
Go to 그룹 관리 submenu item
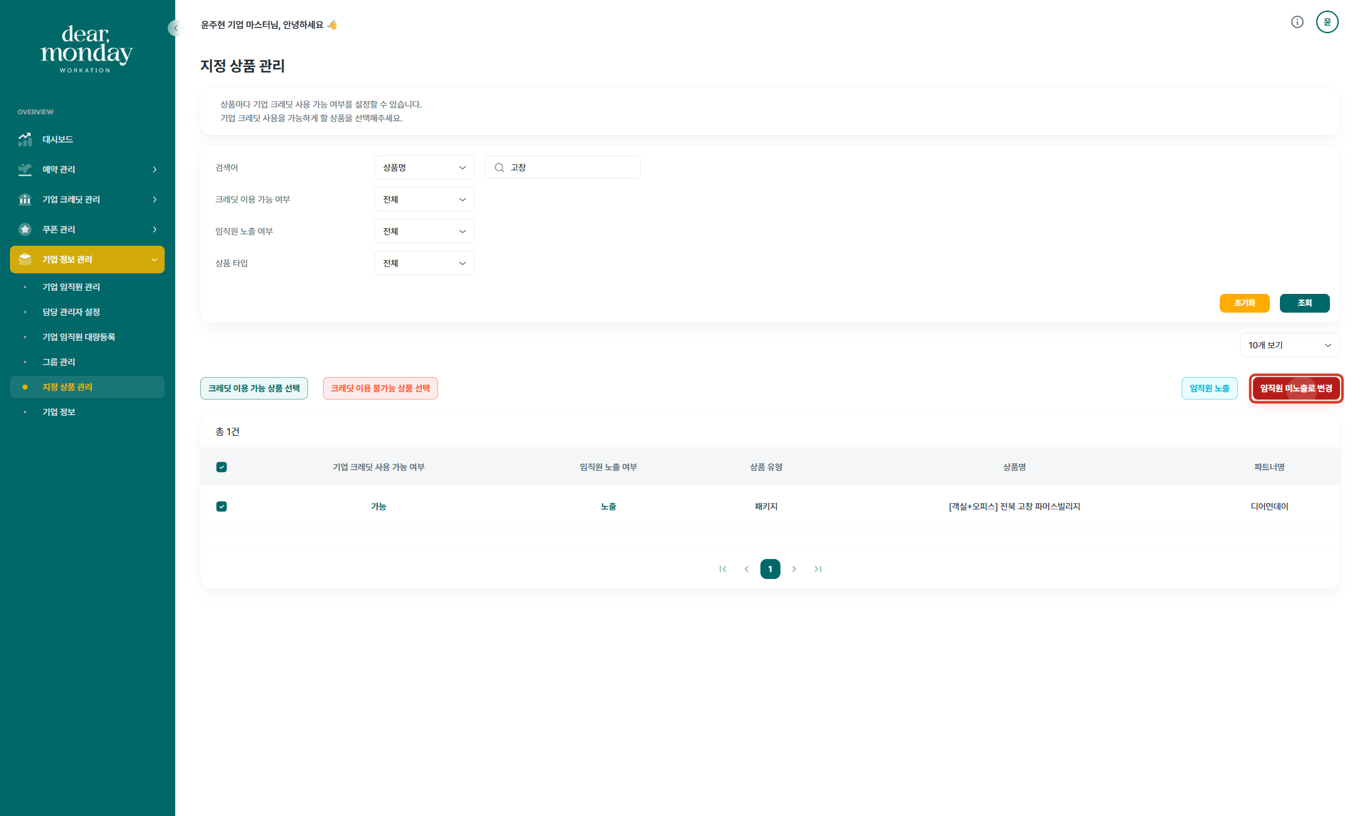(59, 362)
